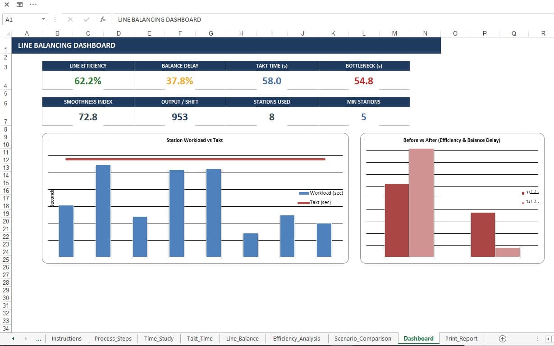Click the Seconds axis label
This screenshot has height=346, width=554.
52,198
